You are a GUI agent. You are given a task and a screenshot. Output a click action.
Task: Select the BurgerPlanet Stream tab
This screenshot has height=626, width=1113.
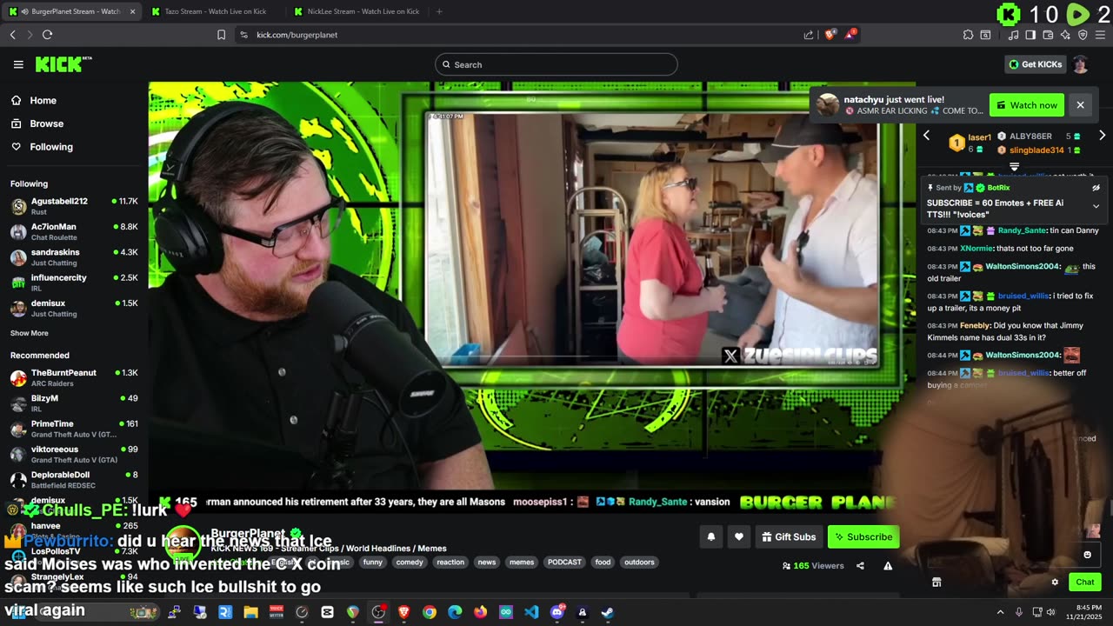click(72, 11)
